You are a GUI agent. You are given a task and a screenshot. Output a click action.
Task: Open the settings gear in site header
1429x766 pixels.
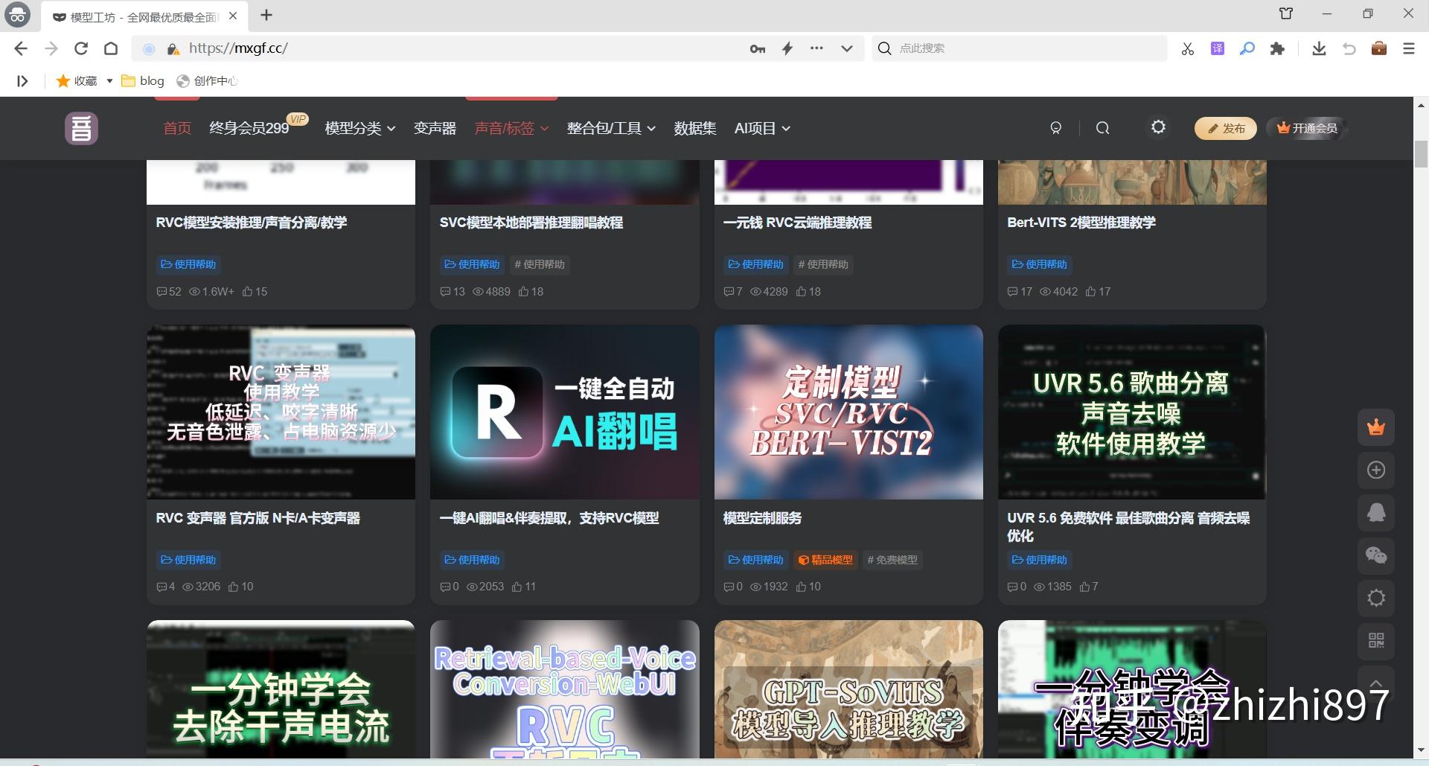point(1157,127)
